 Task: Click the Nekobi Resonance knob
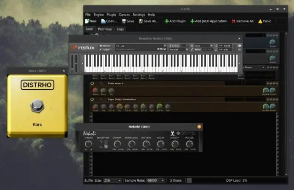point(132,144)
